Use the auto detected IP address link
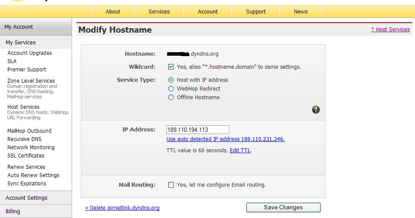The width and height of the screenshot is (415, 218). pos(225,139)
